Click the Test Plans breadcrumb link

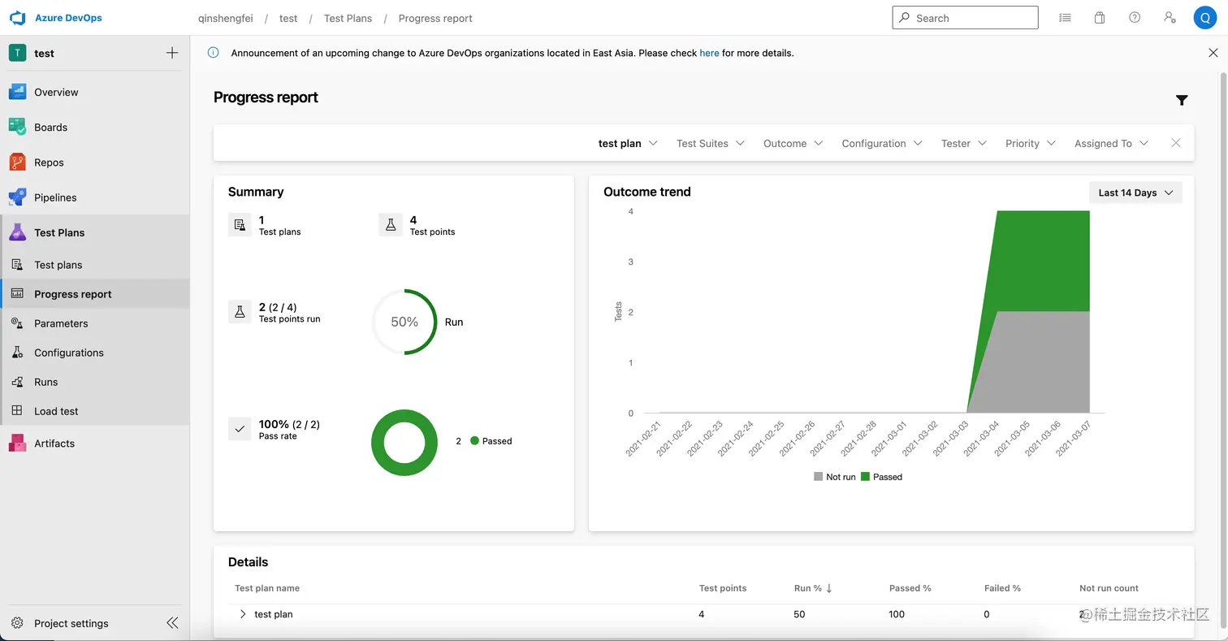[x=348, y=18]
